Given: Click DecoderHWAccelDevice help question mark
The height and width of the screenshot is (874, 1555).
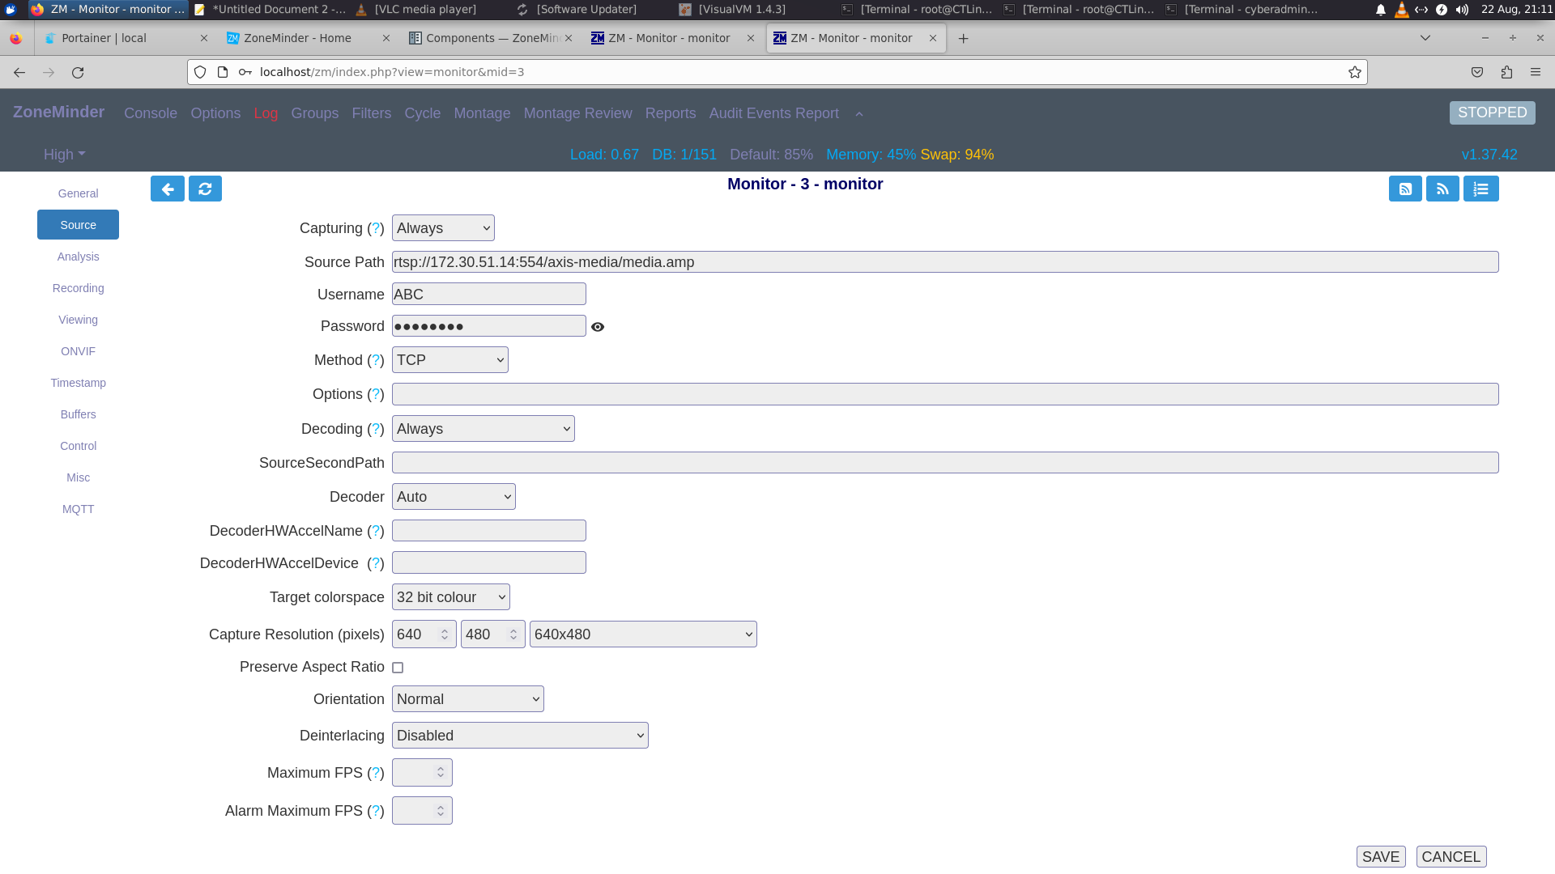Looking at the screenshot, I should [376, 563].
